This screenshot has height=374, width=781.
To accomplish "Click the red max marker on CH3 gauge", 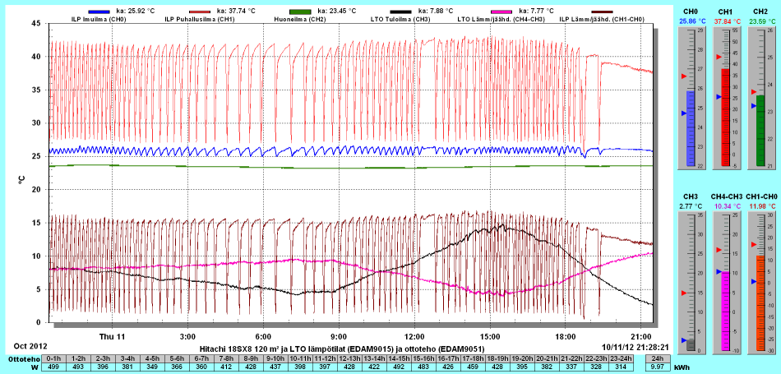I will coord(682,292).
